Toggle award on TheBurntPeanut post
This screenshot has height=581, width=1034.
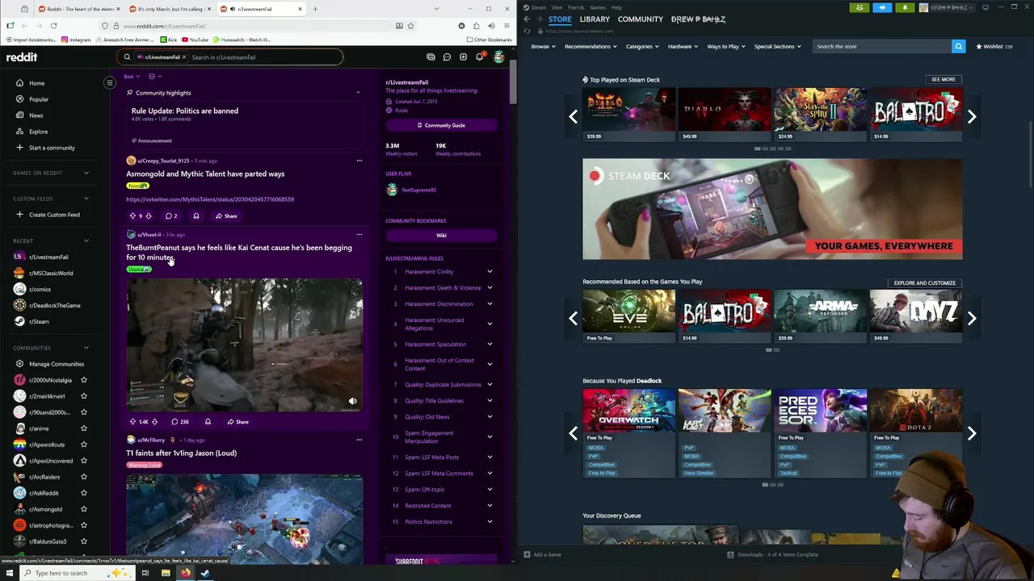coord(208,422)
